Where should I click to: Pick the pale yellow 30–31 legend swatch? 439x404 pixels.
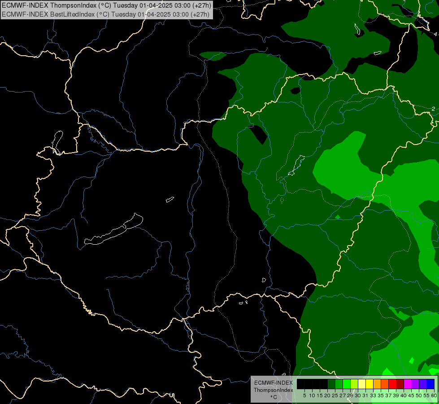[x=362, y=384]
